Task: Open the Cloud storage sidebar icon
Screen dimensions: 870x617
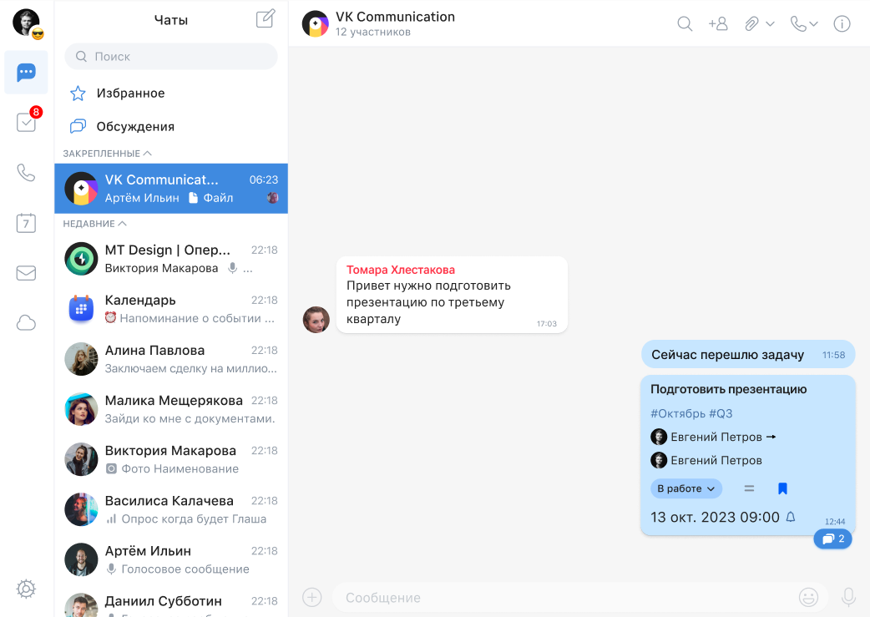Action: coord(26,323)
